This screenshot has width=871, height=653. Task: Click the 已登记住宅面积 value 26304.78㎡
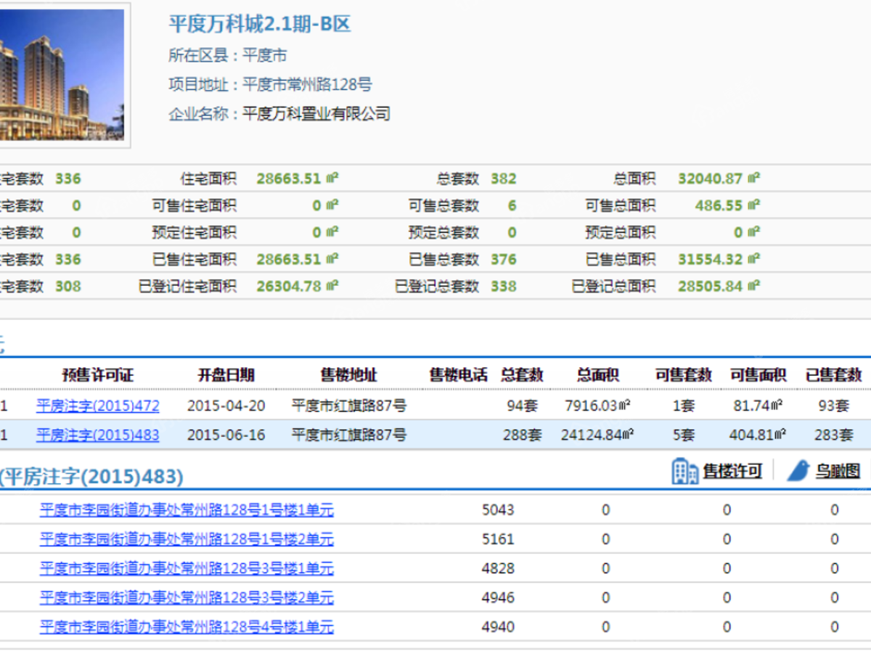coord(298,287)
